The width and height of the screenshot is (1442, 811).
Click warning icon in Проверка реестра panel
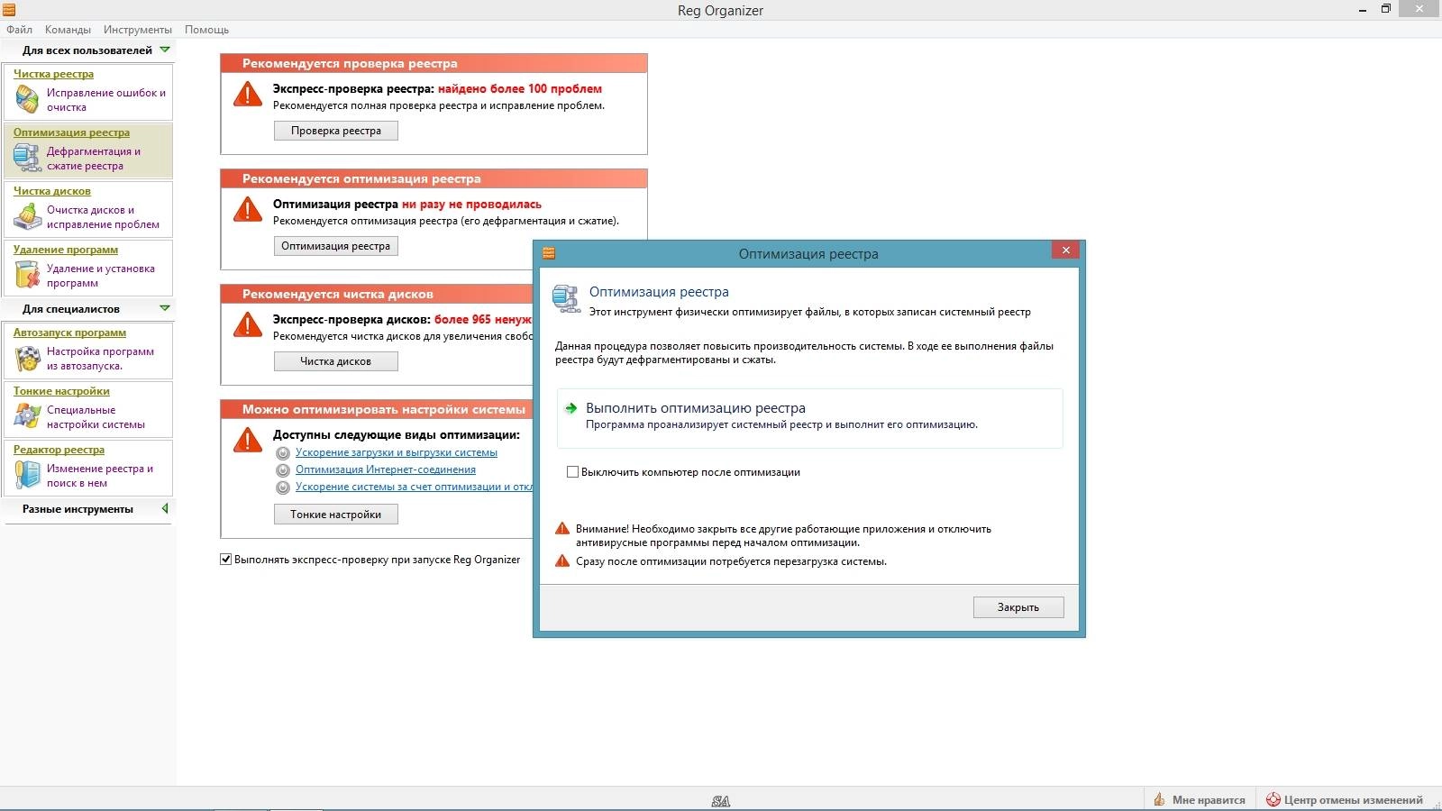[x=248, y=94]
